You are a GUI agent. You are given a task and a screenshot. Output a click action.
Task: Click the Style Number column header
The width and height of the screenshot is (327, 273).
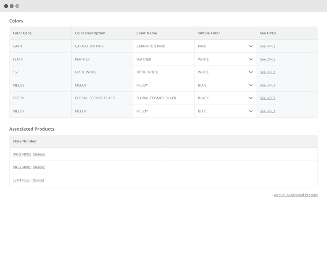25,141
